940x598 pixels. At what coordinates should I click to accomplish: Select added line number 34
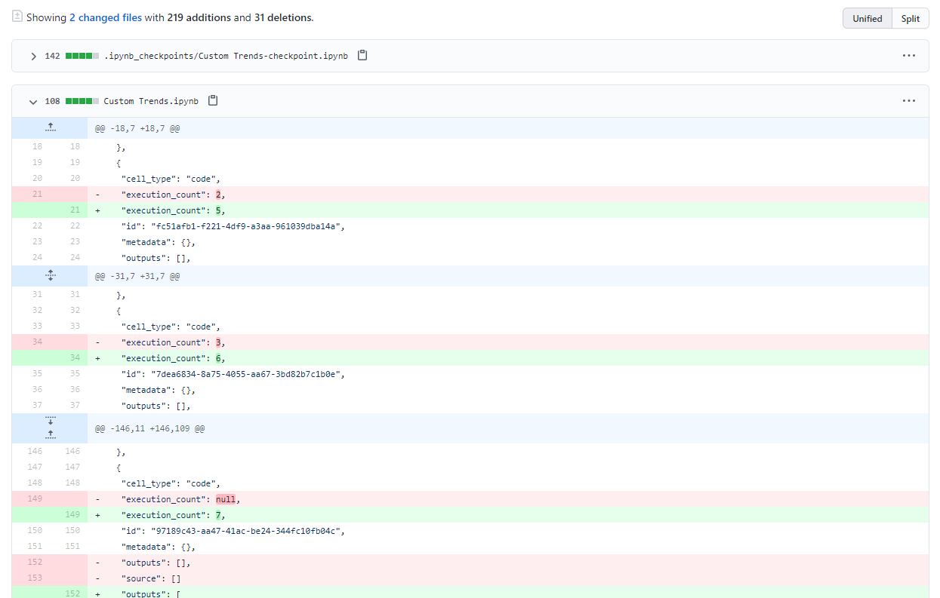click(75, 358)
